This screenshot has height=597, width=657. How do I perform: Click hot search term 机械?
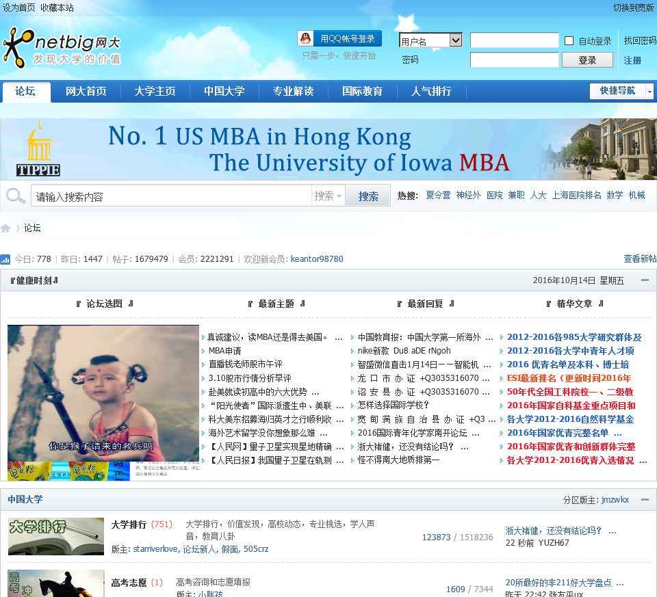(x=636, y=195)
